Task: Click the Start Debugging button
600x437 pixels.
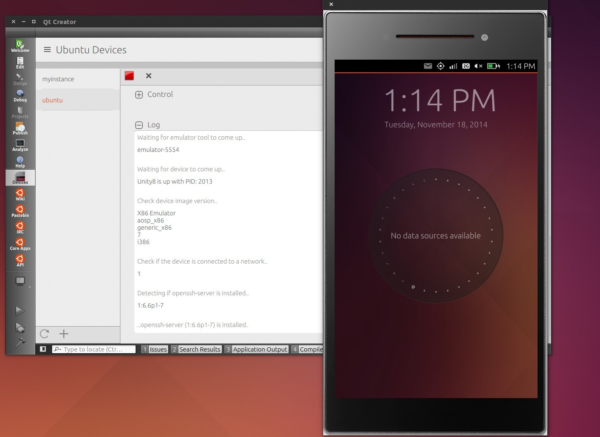Action: point(20,327)
